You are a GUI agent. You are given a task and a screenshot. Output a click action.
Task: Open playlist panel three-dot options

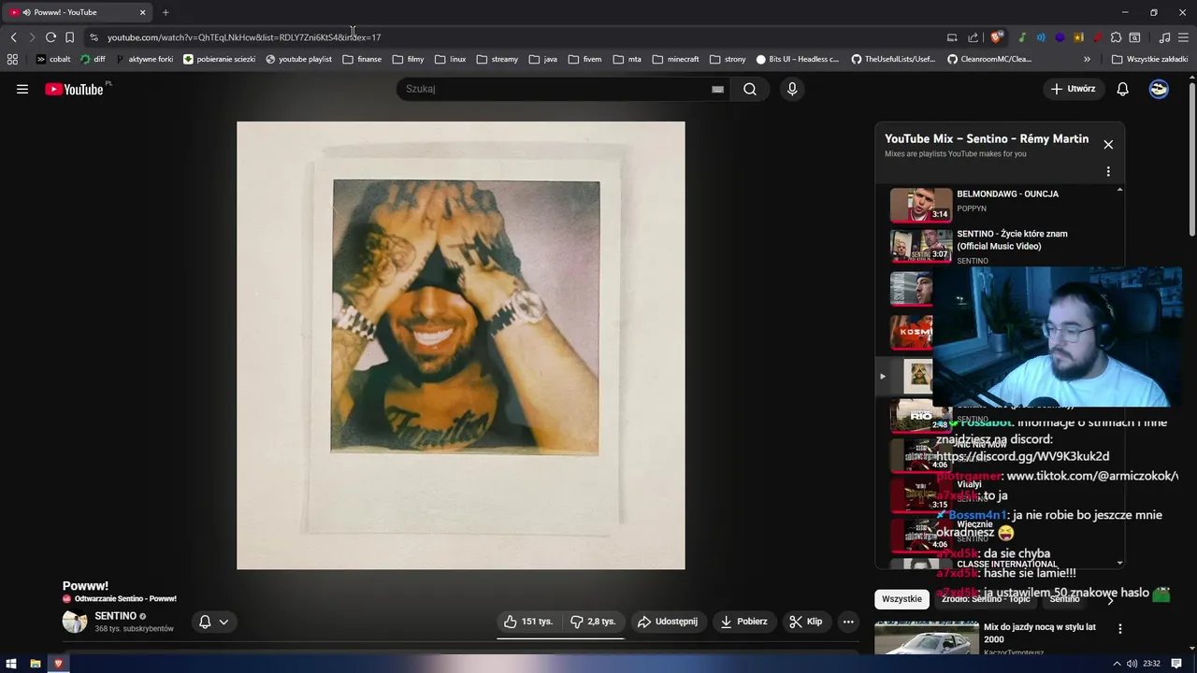click(x=1108, y=172)
